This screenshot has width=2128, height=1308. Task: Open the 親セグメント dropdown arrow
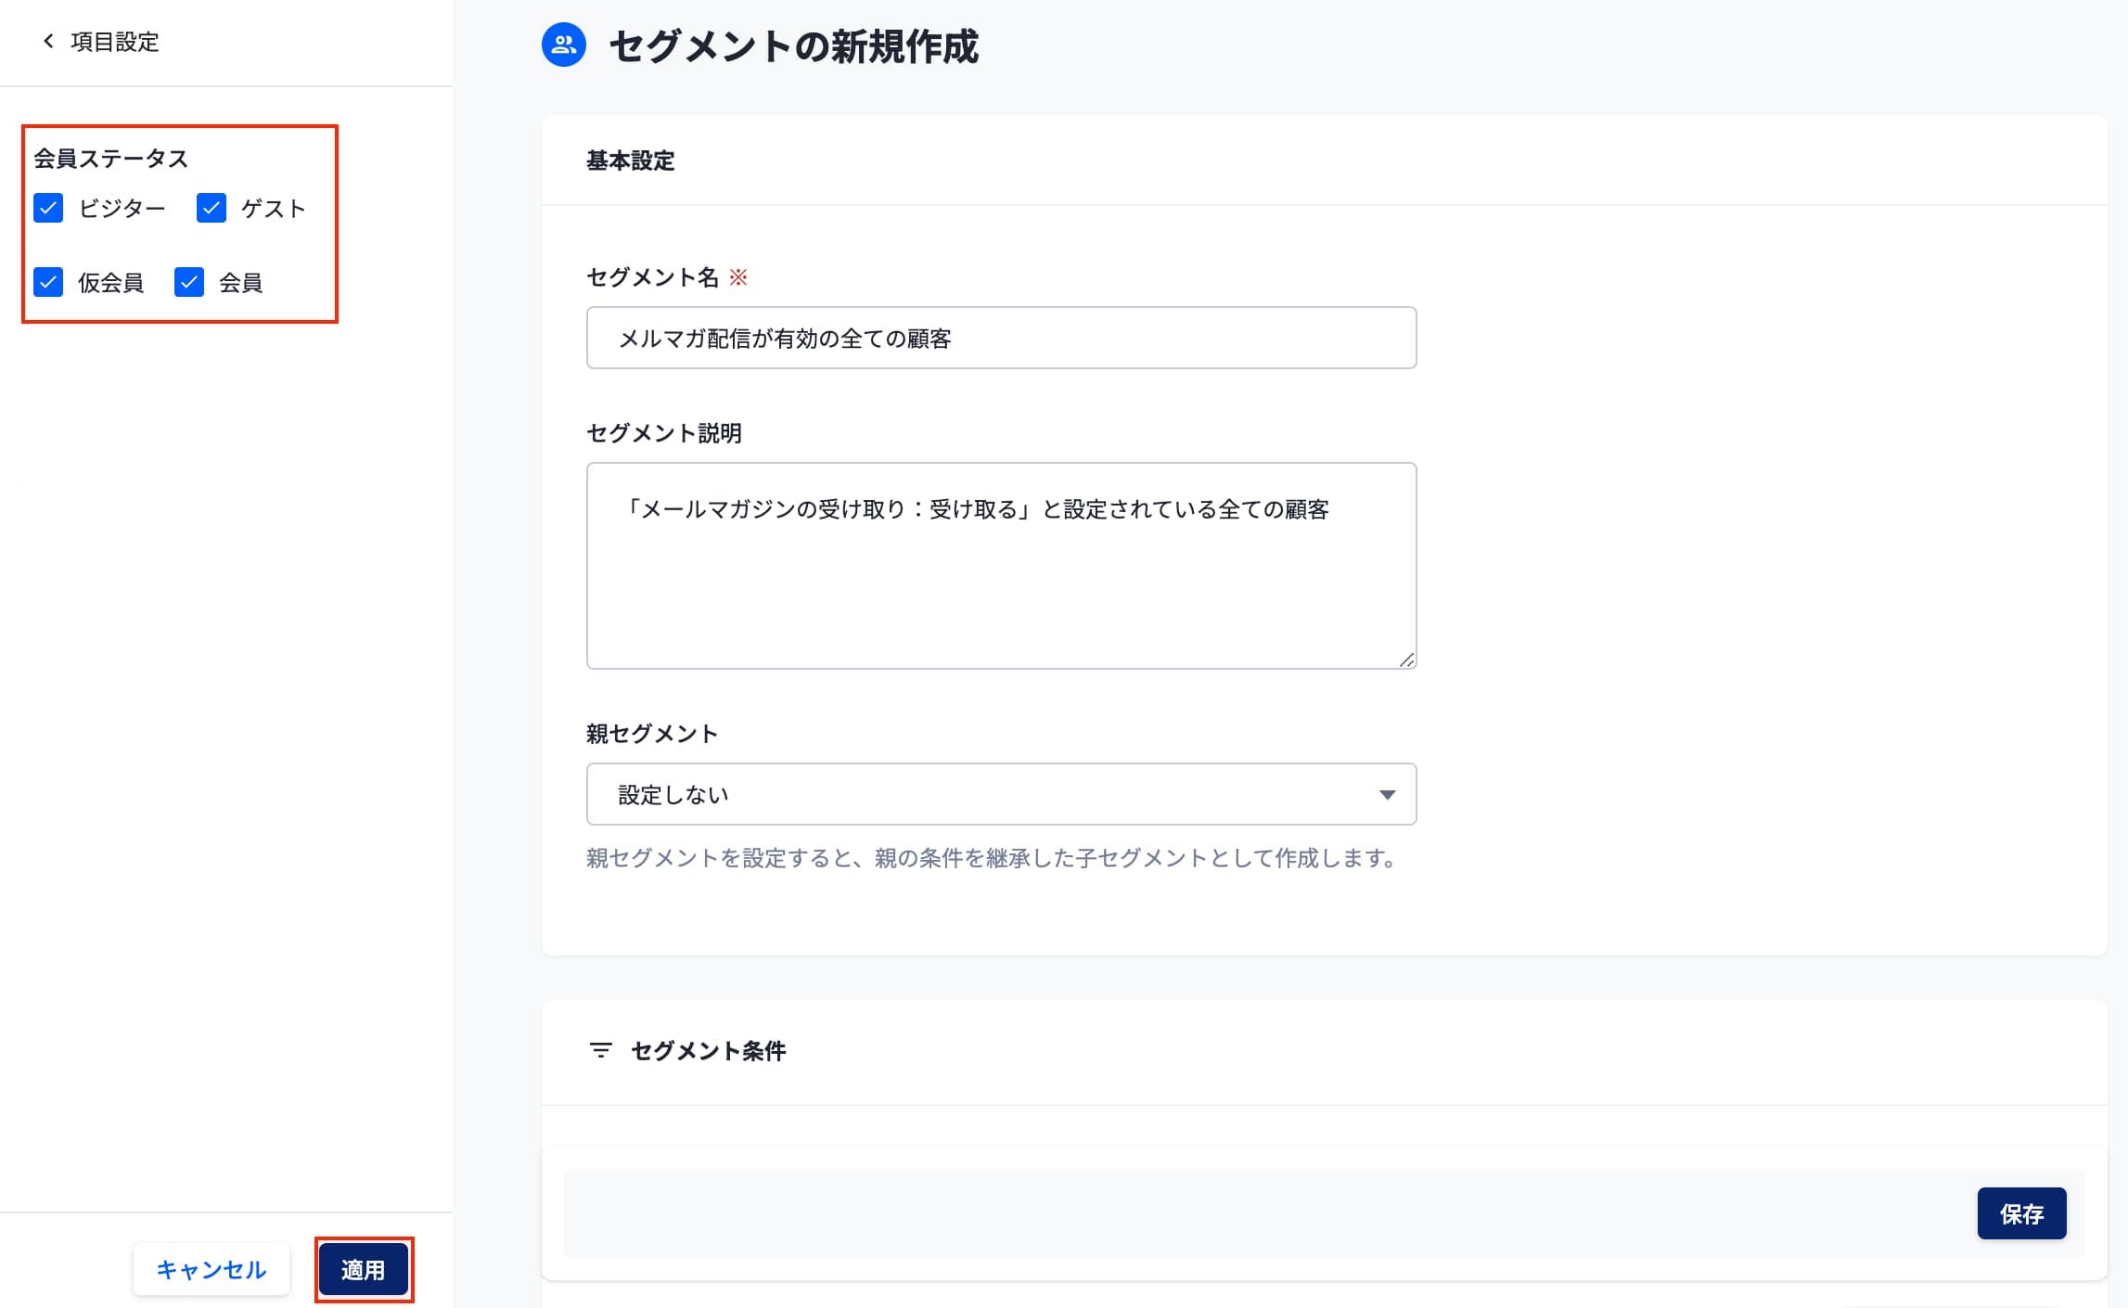coord(1387,794)
